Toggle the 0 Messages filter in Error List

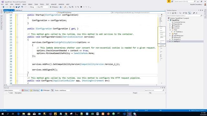pyautogui.click(x=45, y=90)
